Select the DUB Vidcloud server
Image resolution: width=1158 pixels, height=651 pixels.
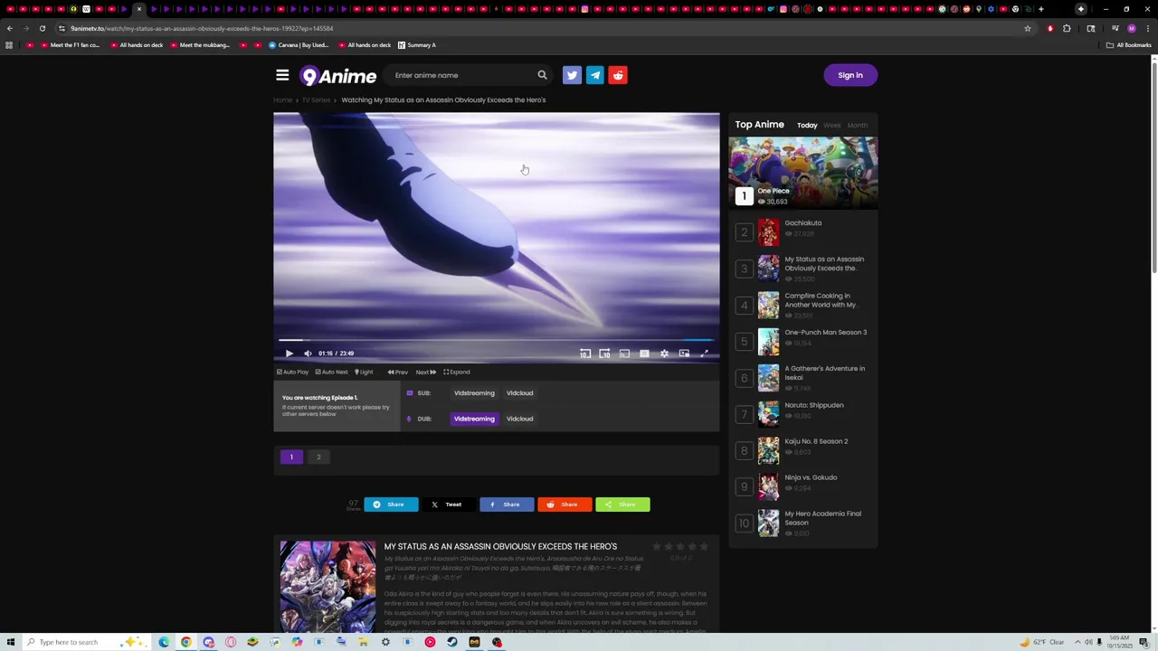[x=519, y=419]
